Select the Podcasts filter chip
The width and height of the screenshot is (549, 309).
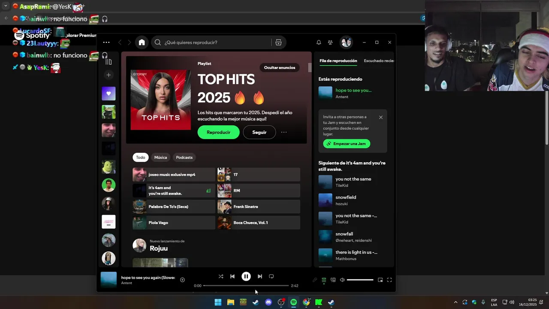click(x=184, y=158)
